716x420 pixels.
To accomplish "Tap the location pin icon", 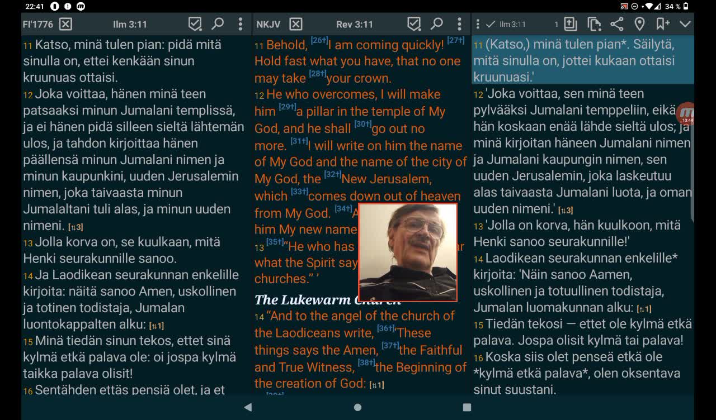I will pyautogui.click(x=639, y=24).
